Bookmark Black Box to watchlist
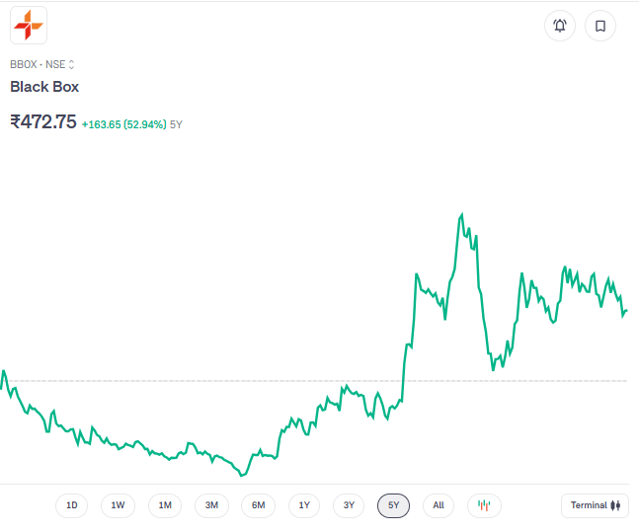 click(x=600, y=26)
